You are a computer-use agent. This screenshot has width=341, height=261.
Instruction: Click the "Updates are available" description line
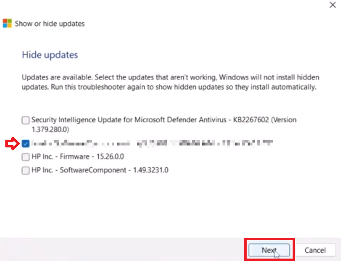coord(170,77)
